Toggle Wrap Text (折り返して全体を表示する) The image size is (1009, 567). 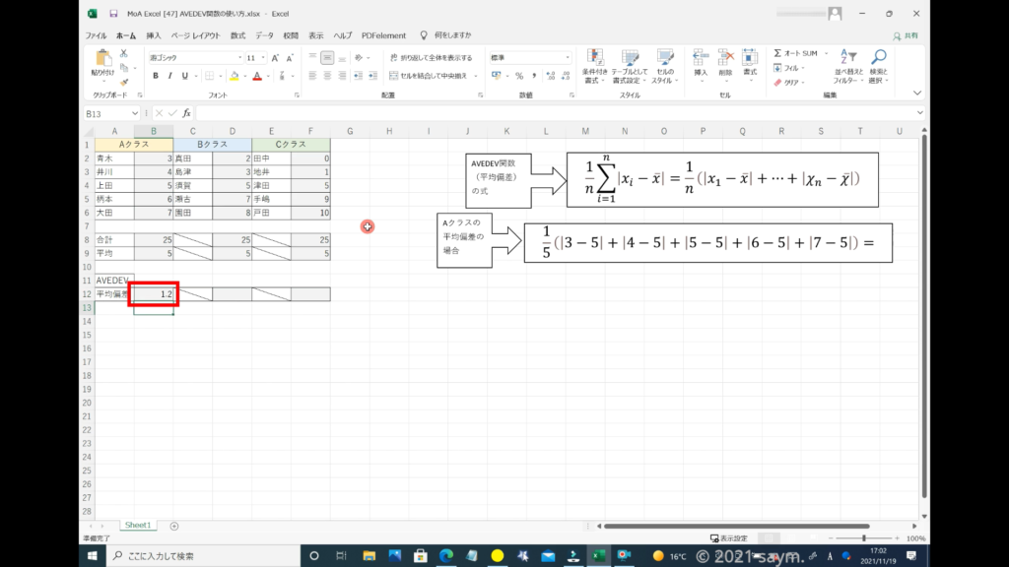pos(431,58)
